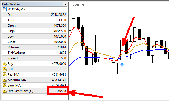Click the Low row label
The height and width of the screenshot is (101, 169).
pyautogui.click(x=11, y=36)
